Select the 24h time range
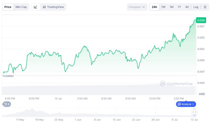This screenshot has height=127, width=211. pos(154,7)
